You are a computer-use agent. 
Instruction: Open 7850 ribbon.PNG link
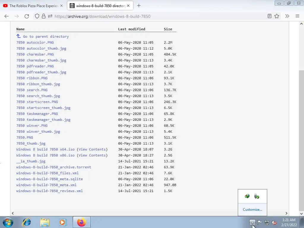(32, 78)
